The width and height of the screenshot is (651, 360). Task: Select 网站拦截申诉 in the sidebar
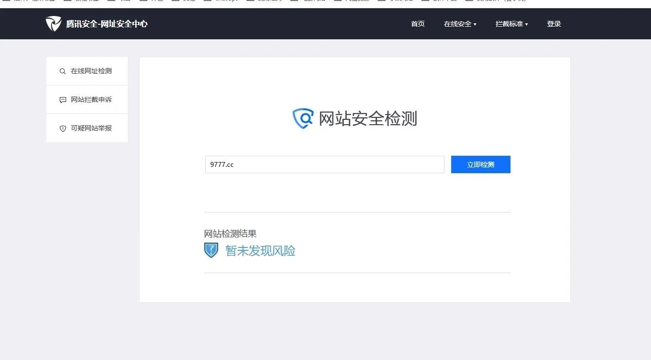(x=87, y=99)
